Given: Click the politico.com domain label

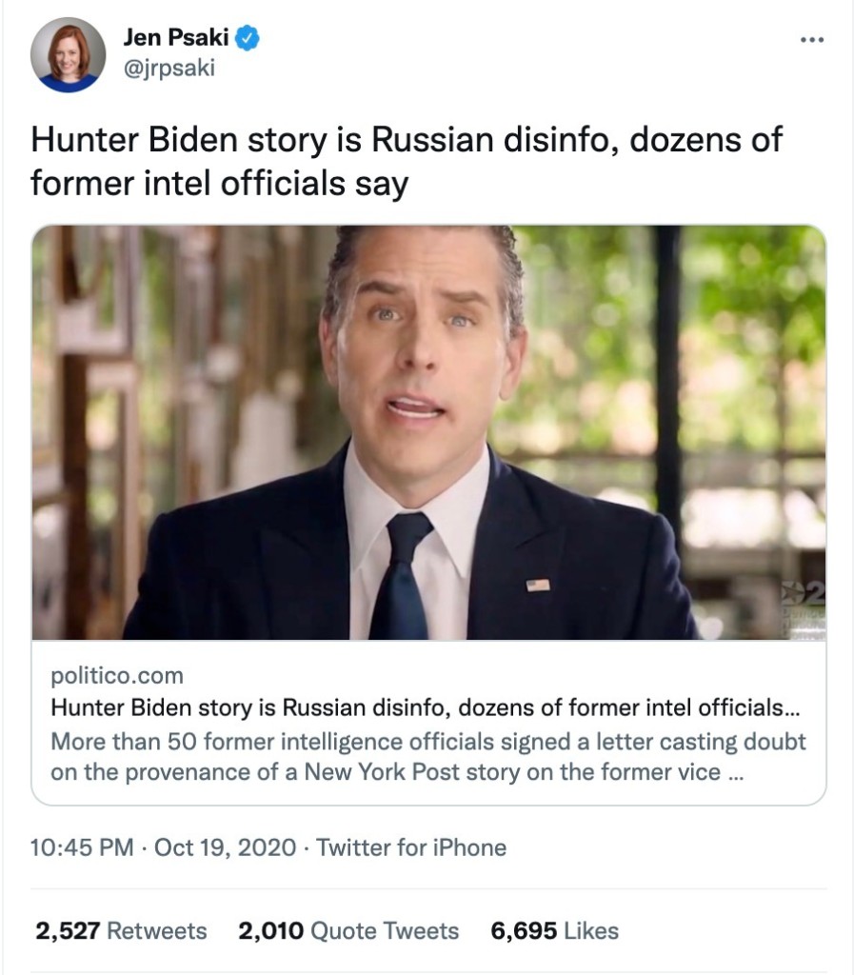Looking at the screenshot, I should [117, 675].
